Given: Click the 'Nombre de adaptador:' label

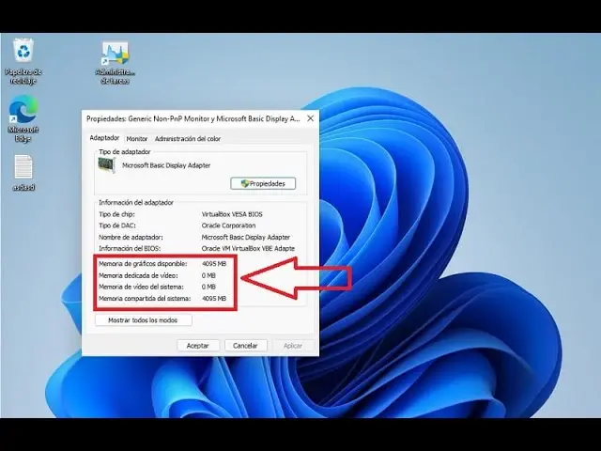Looking at the screenshot, I should [x=131, y=237].
